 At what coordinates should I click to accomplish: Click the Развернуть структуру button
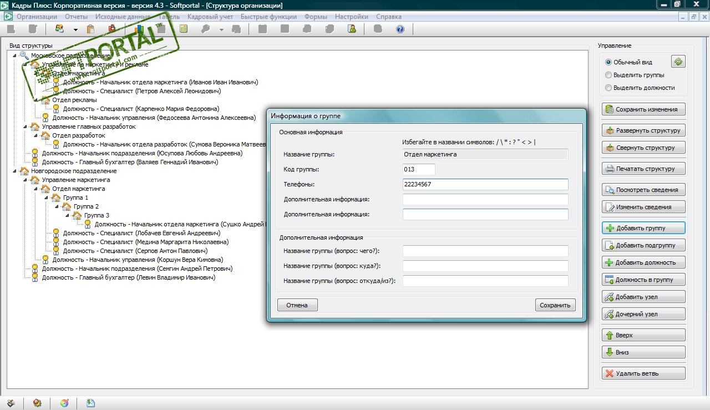click(x=643, y=131)
